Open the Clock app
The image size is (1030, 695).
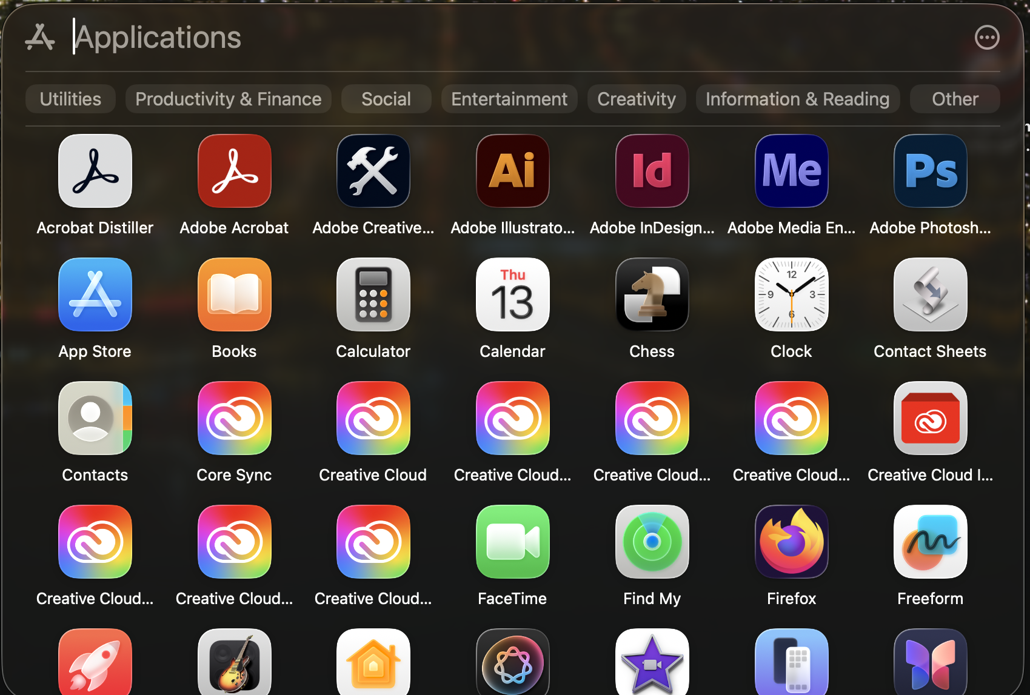[792, 294]
